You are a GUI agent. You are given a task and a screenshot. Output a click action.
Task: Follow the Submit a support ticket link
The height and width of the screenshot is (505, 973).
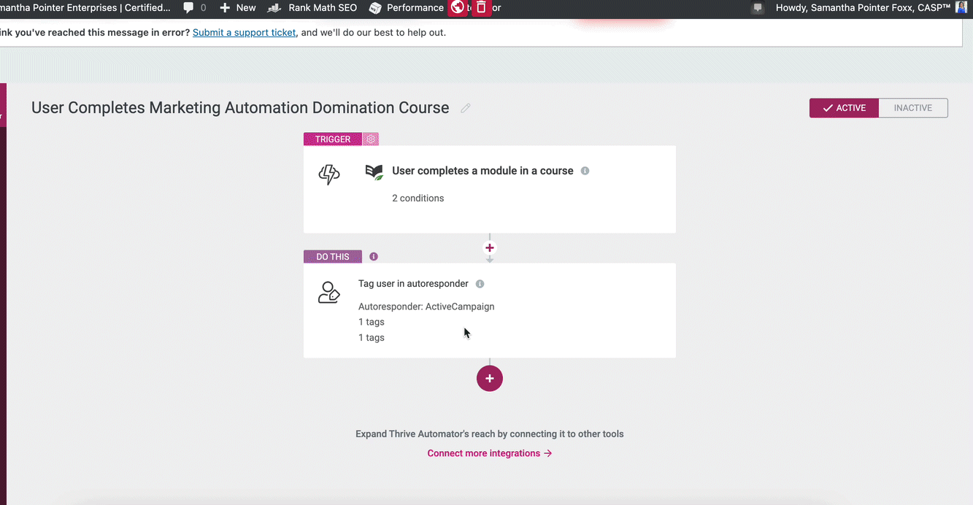coord(245,32)
